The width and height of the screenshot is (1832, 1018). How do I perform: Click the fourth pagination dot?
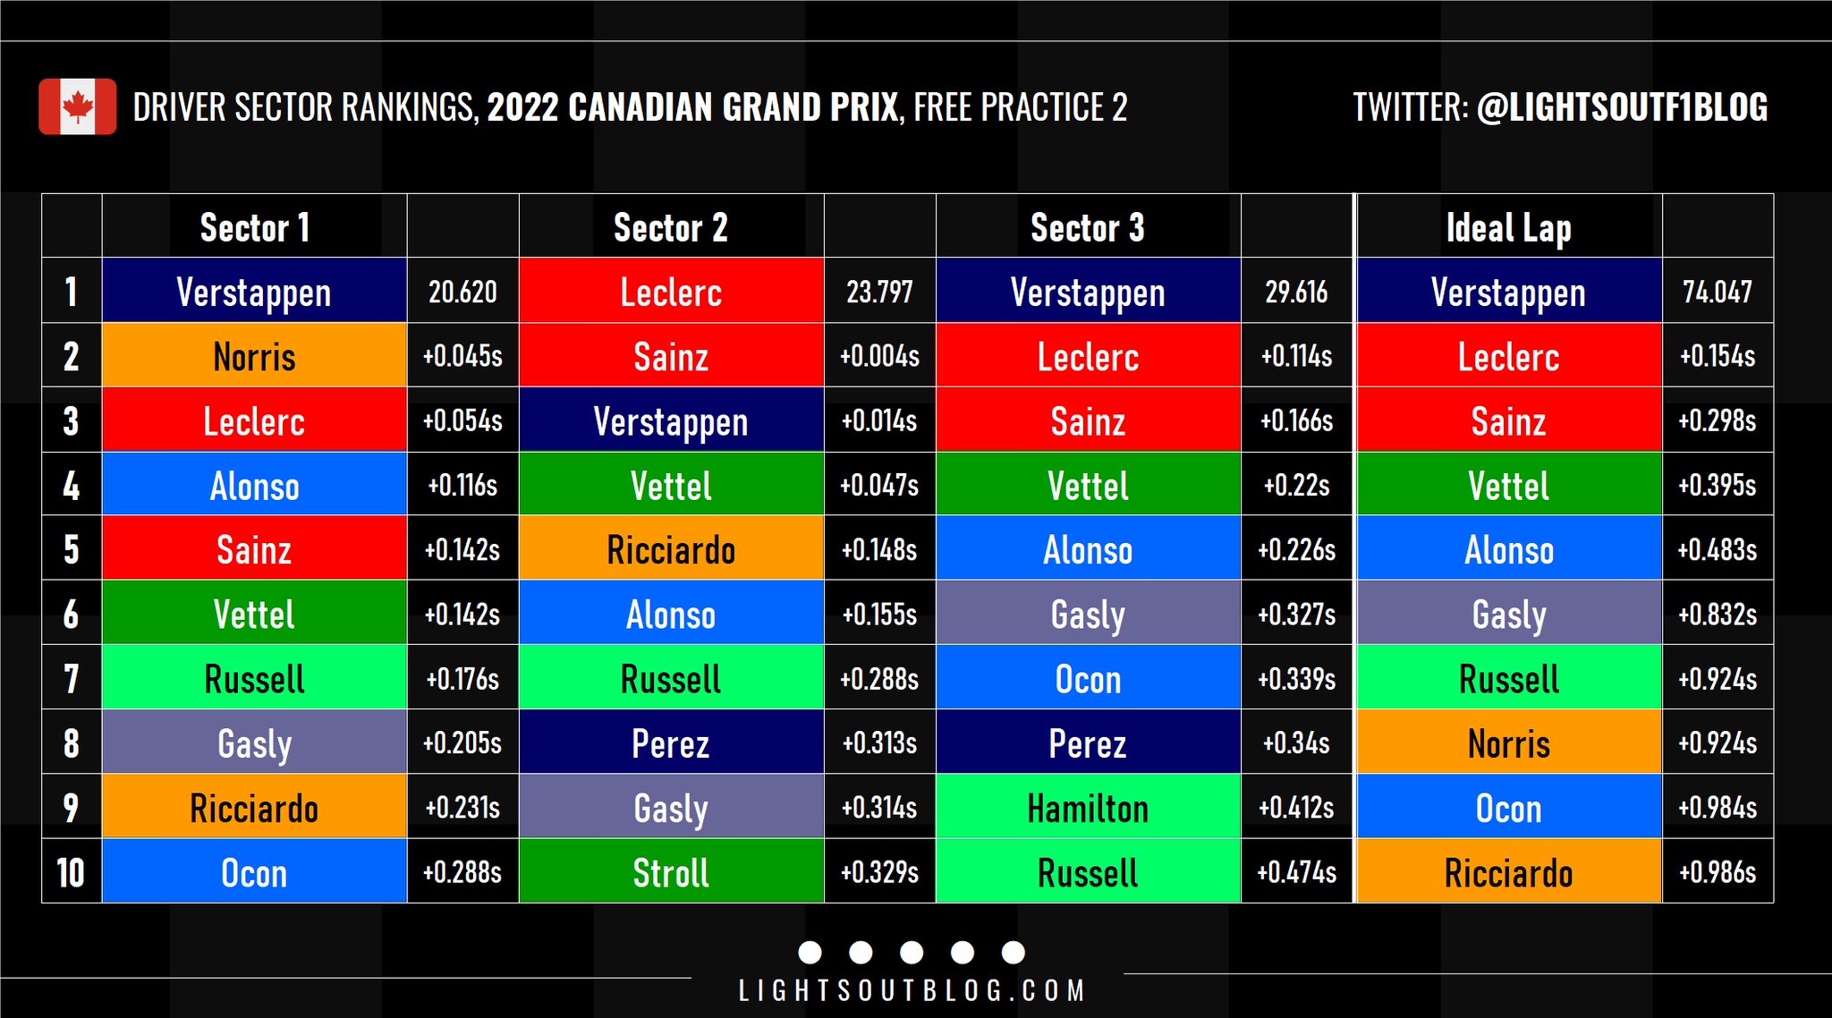tap(963, 953)
